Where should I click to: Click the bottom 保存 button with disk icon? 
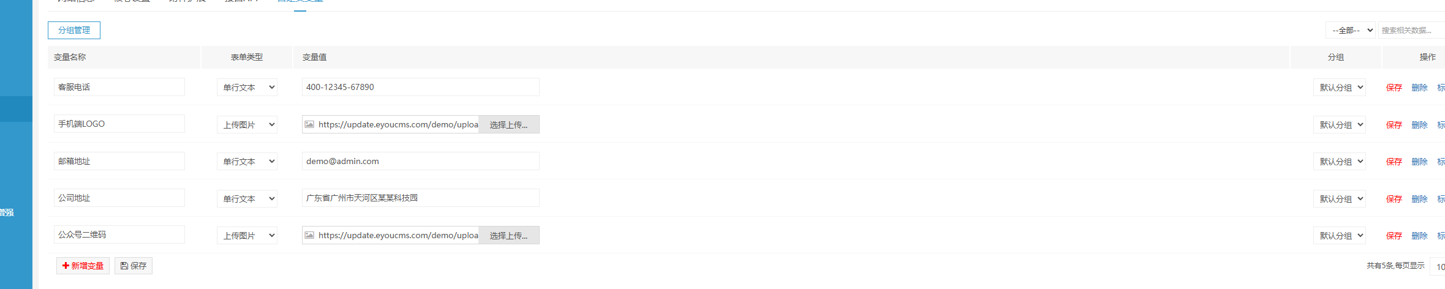(x=134, y=266)
